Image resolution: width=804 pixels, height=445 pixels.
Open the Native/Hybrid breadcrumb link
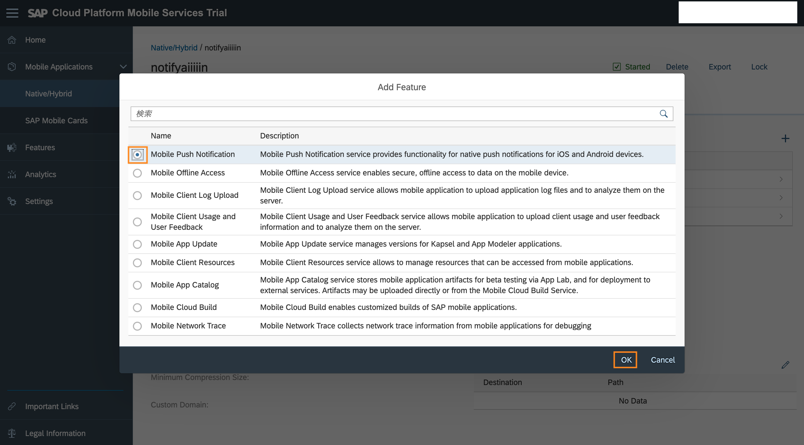pos(174,48)
